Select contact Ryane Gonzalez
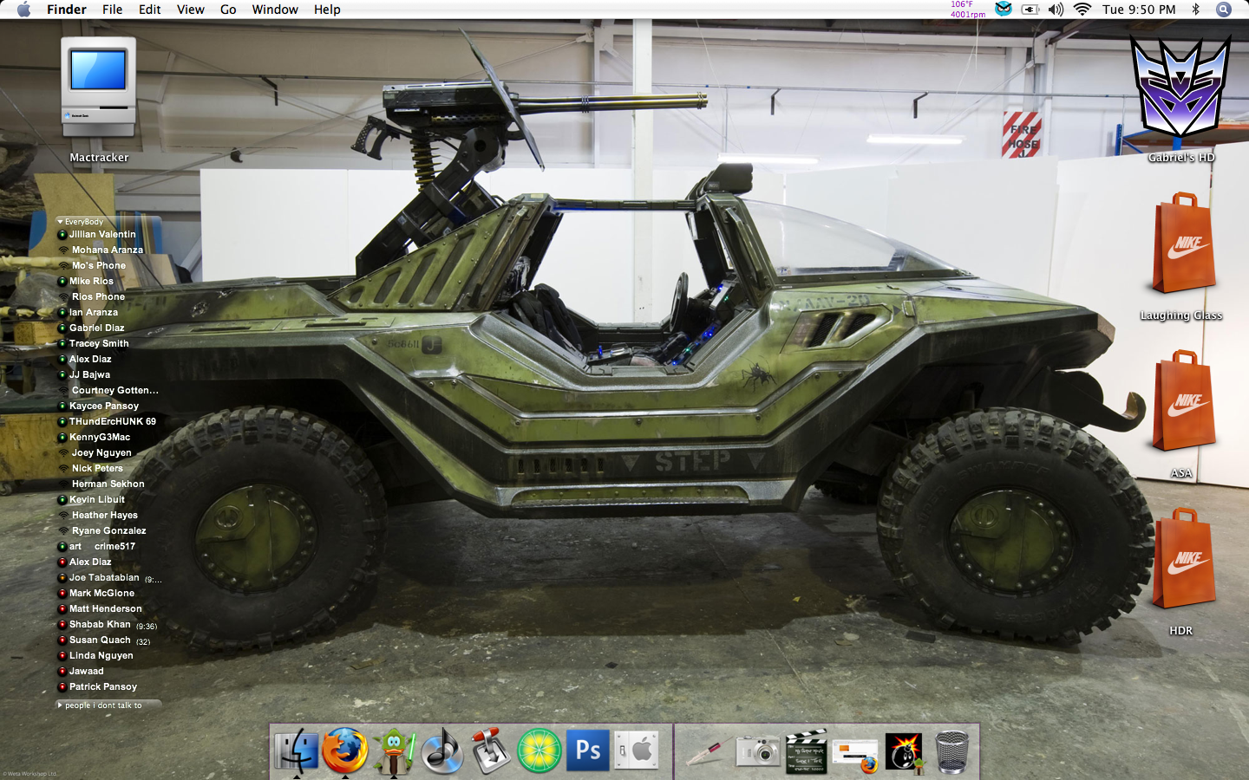The width and height of the screenshot is (1249, 780). [109, 530]
